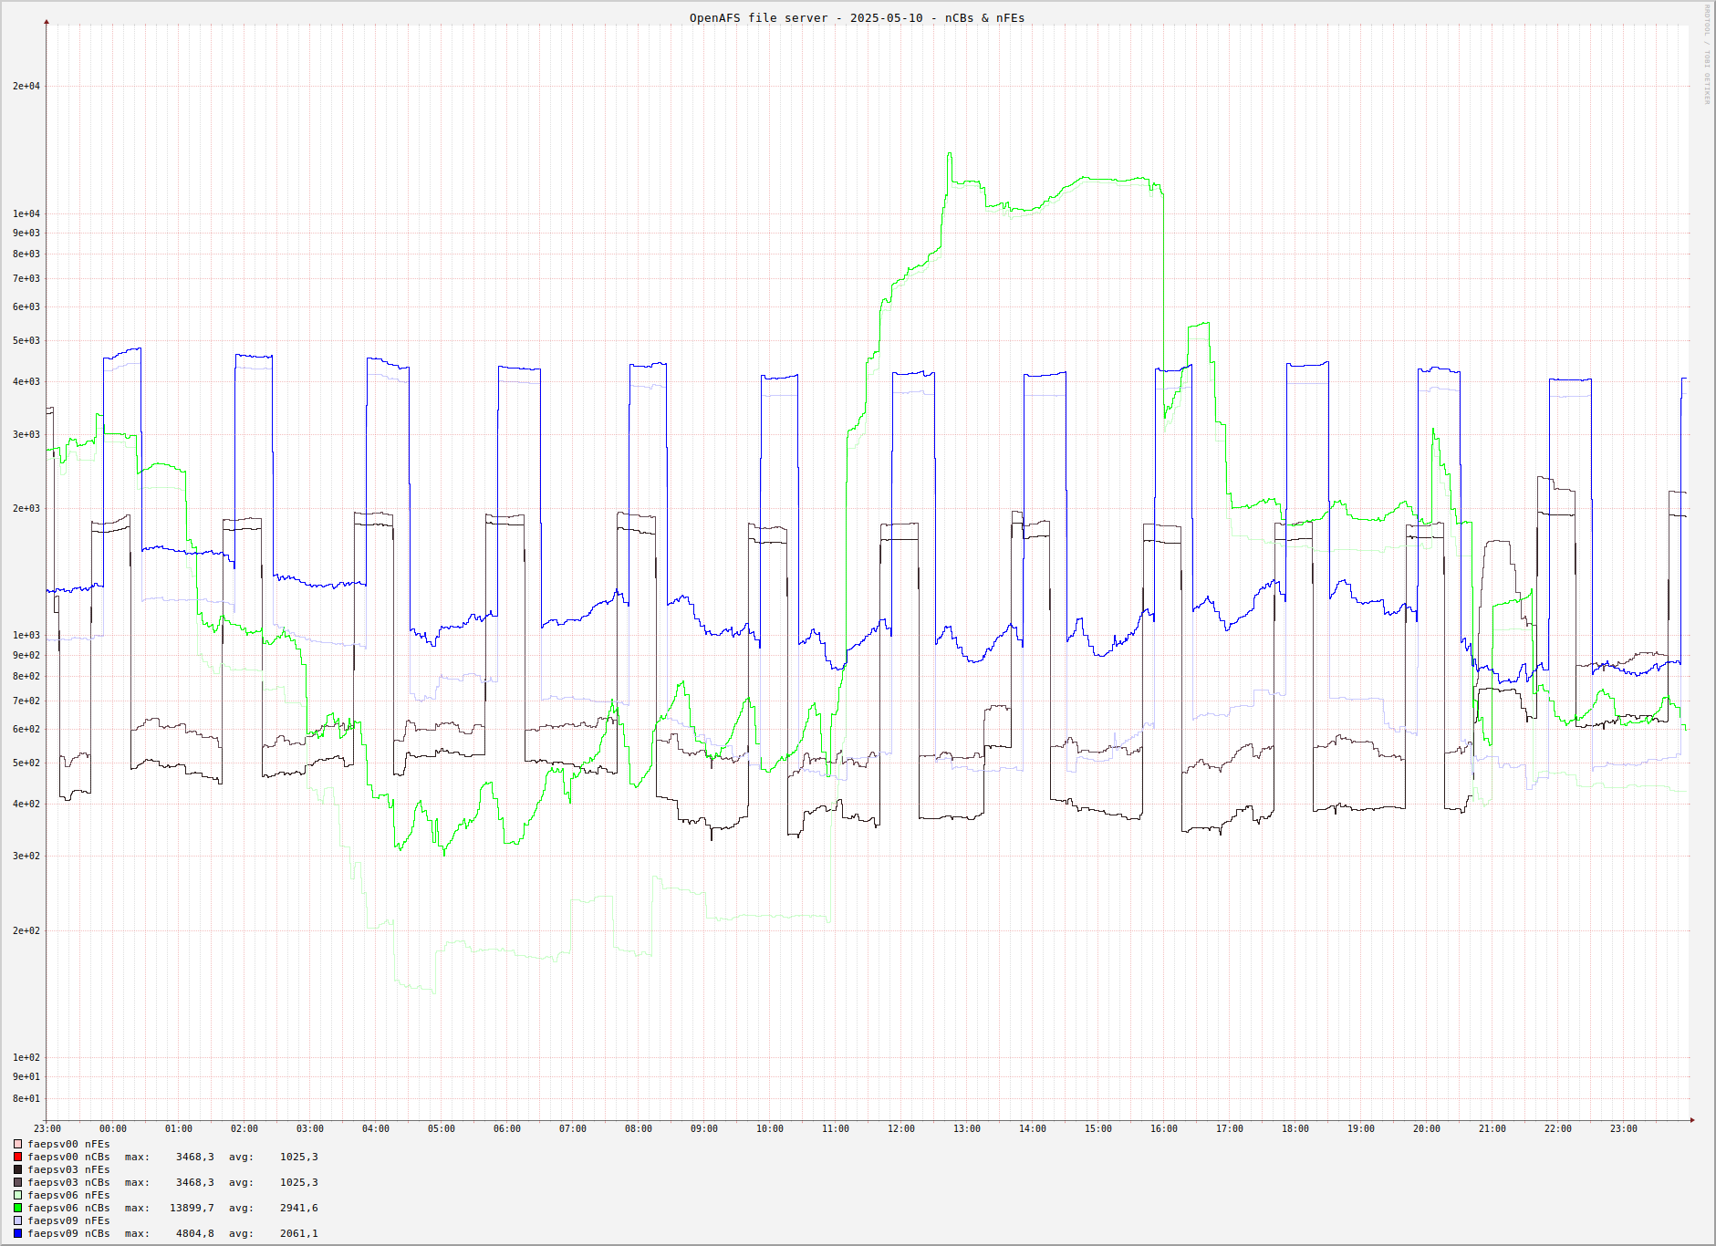
Task: Select the 'faepsv03 nFEs' legend label
Action: (68, 1169)
